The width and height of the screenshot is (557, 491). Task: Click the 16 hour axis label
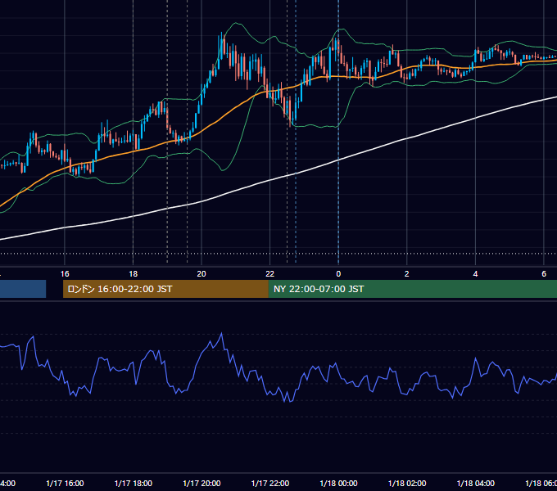65,274
